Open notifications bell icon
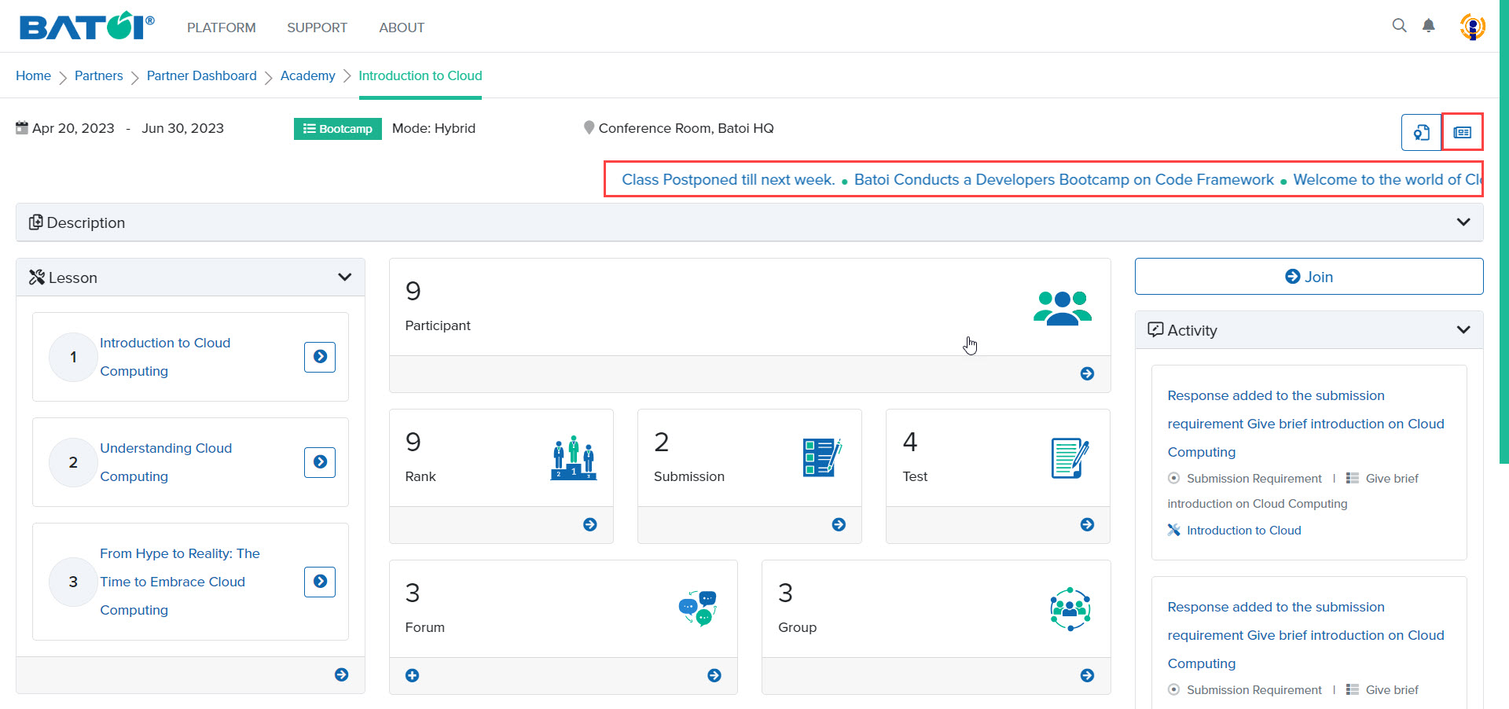 [x=1429, y=26]
